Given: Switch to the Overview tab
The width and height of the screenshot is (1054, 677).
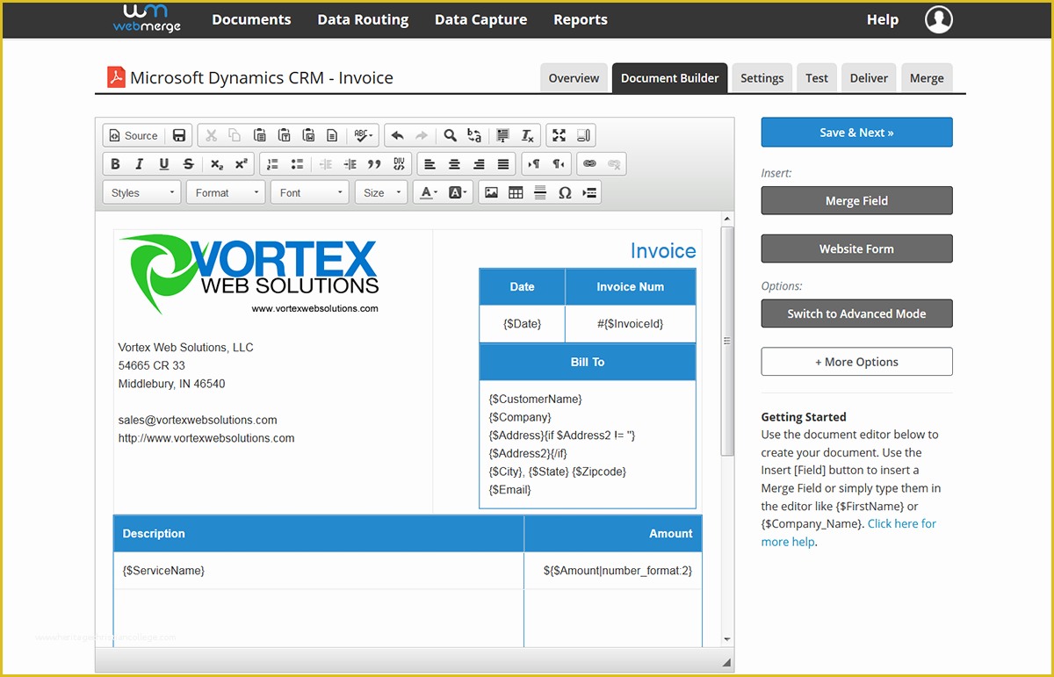Looking at the screenshot, I should click(x=574, y=78).
